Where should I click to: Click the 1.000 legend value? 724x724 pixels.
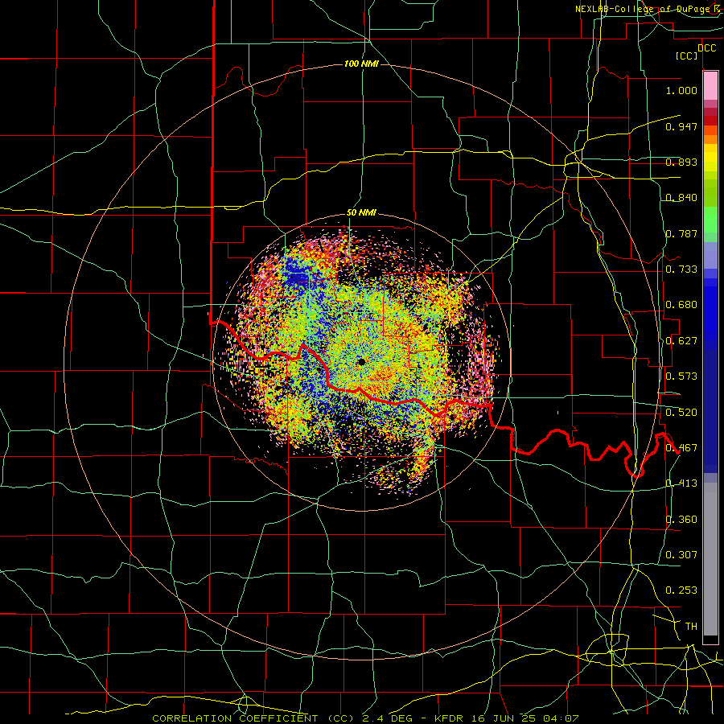coord(681,90)
